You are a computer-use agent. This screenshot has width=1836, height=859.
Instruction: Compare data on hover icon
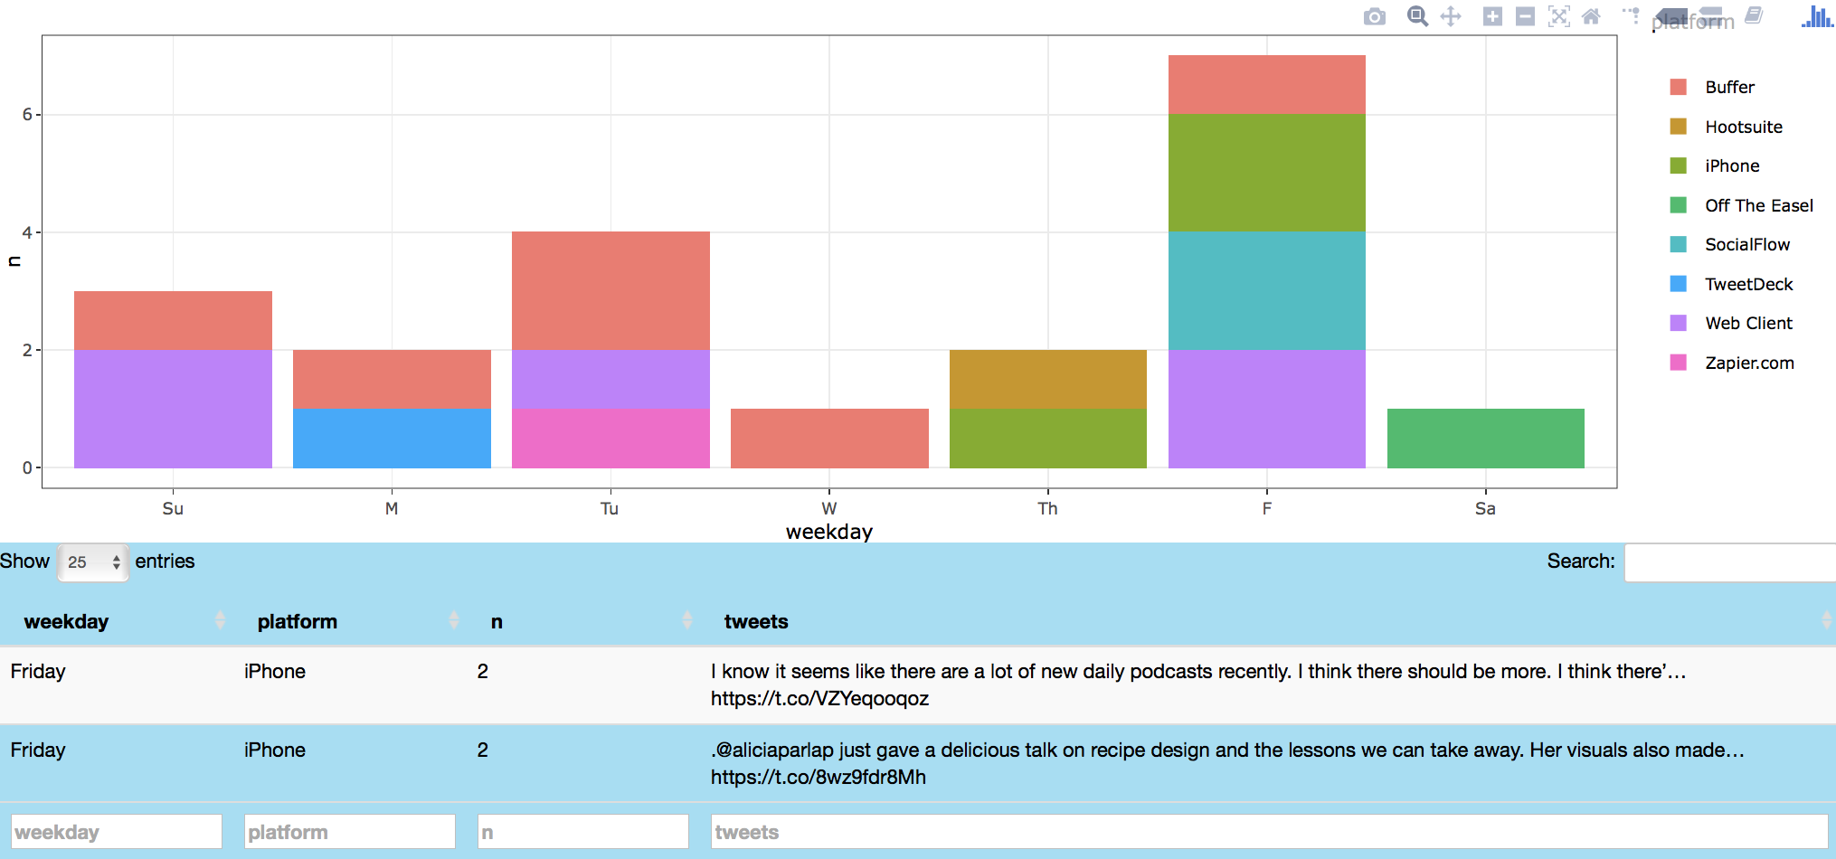click(1711, 16)
